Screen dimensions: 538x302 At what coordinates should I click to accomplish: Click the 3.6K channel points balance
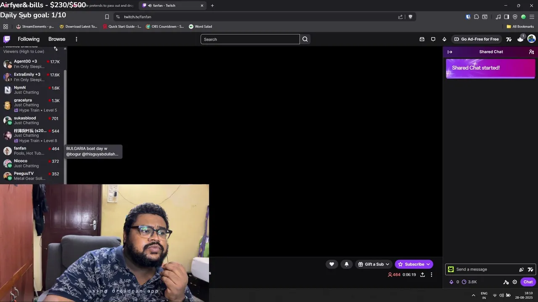tap(469, 282)
